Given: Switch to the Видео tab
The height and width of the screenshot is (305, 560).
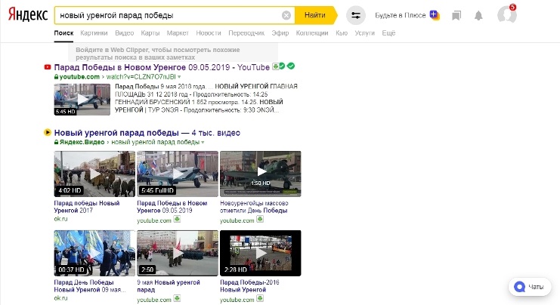Looking at the screenshot, I should [x=124, y=32].
